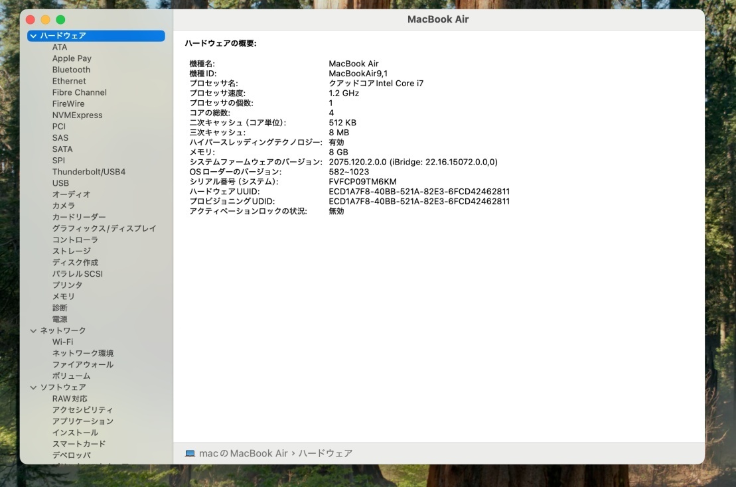
Task: Select the ハードウェア sidebar row
Action: click(x=96, y=36)
